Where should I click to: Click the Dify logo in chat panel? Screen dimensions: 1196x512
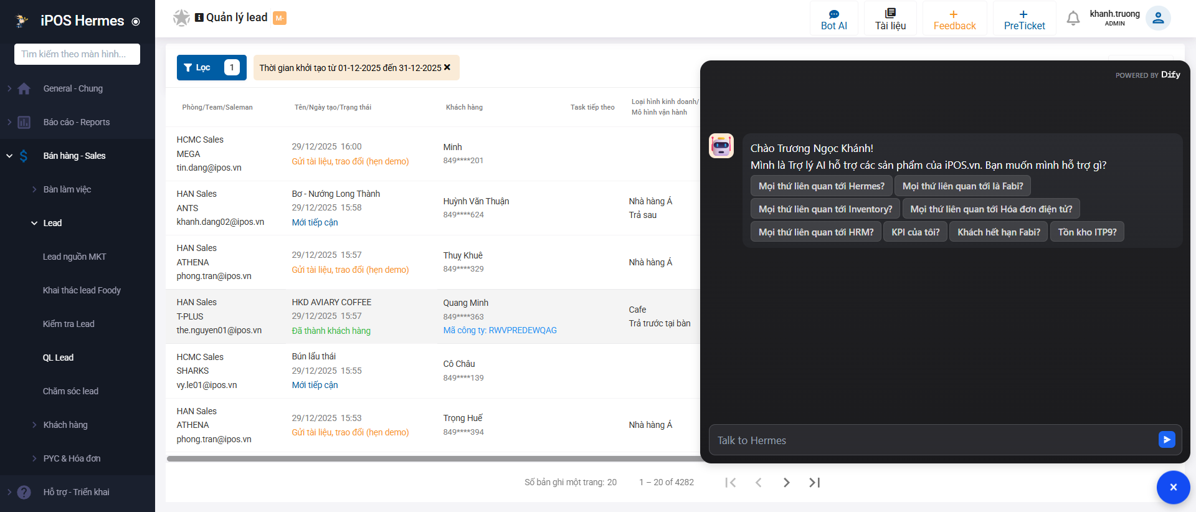(1170, 75)
